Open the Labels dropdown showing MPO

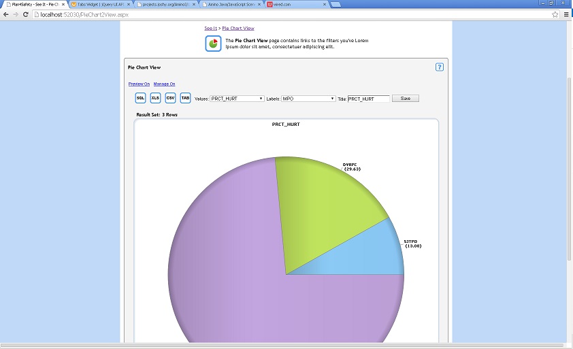(x=308, y=99)
